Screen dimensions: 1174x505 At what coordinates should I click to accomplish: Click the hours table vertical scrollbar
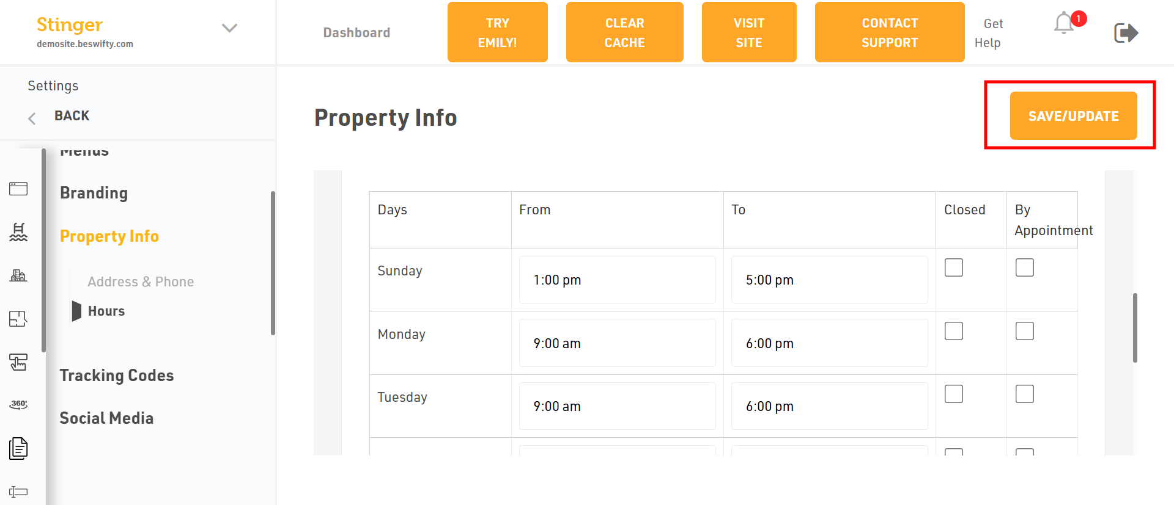[1135, 327]
